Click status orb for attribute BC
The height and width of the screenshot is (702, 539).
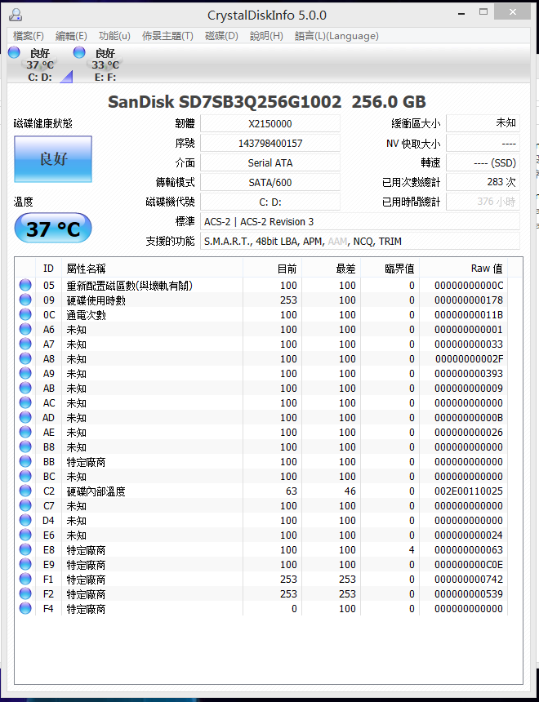(x=25, y=477)
